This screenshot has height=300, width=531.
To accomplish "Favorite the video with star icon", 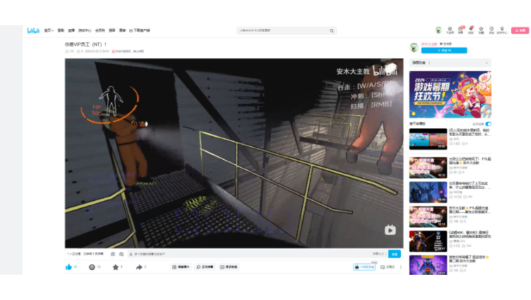I will [115, 267].
